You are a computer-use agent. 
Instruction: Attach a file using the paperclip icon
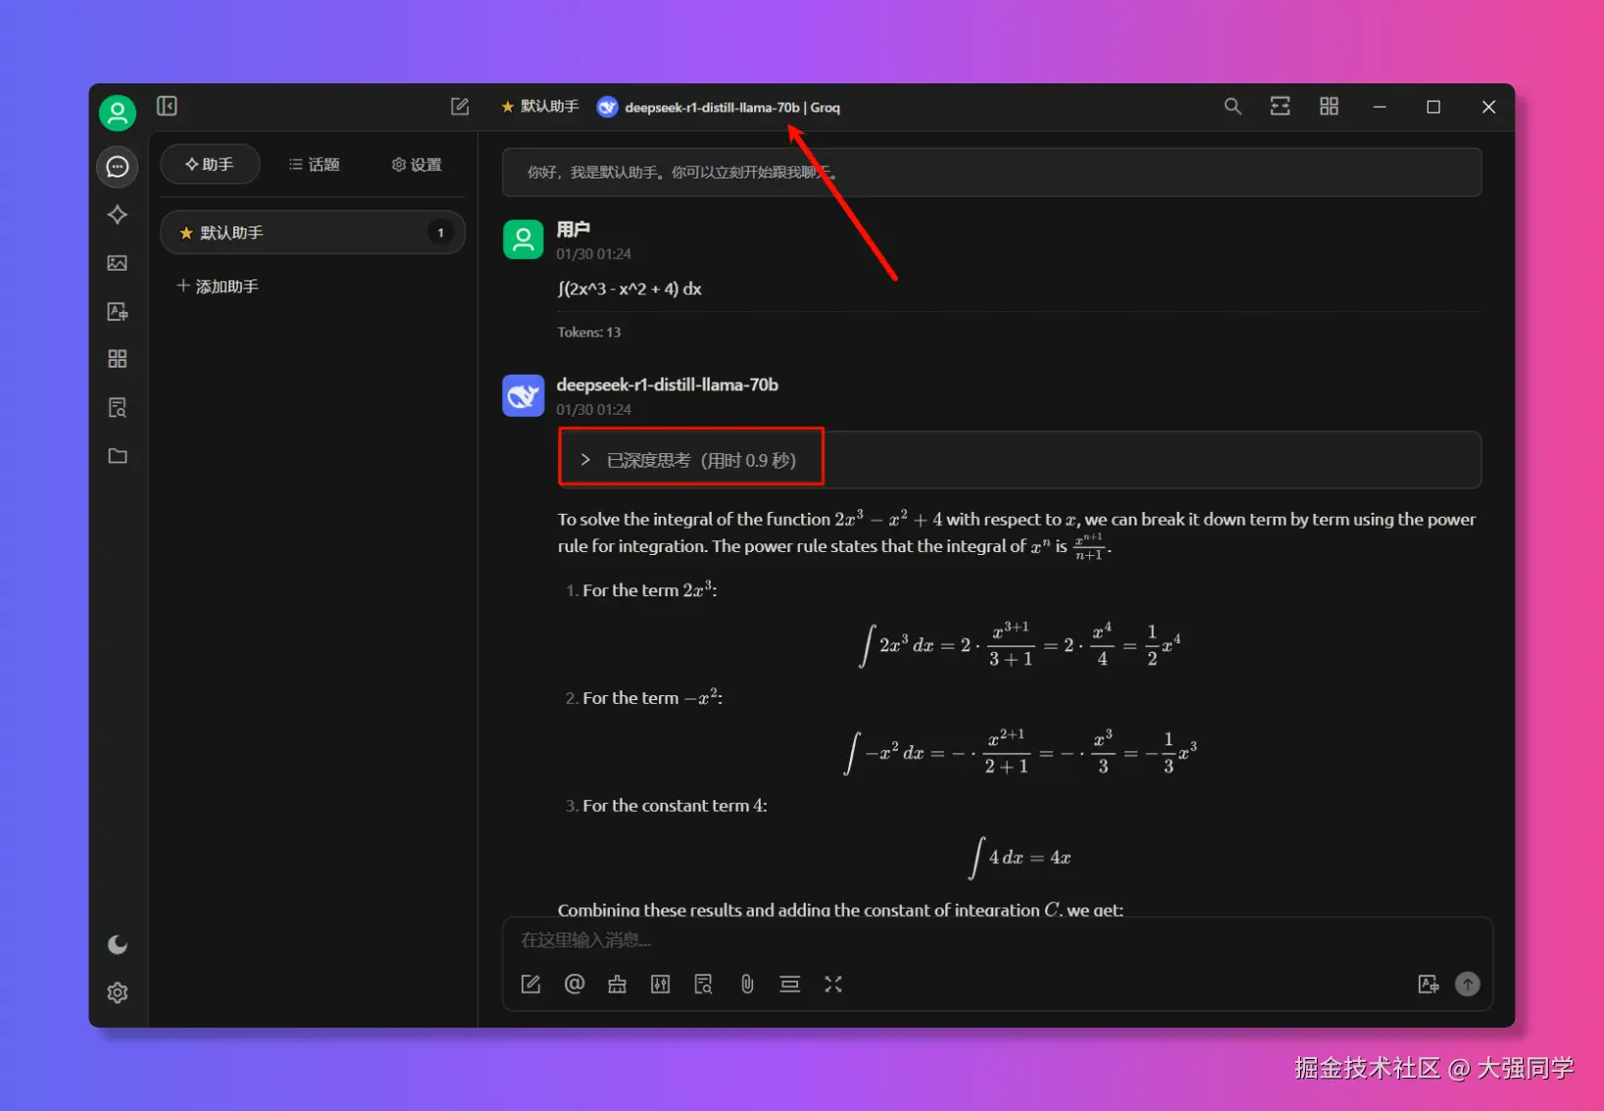point(747,985)
